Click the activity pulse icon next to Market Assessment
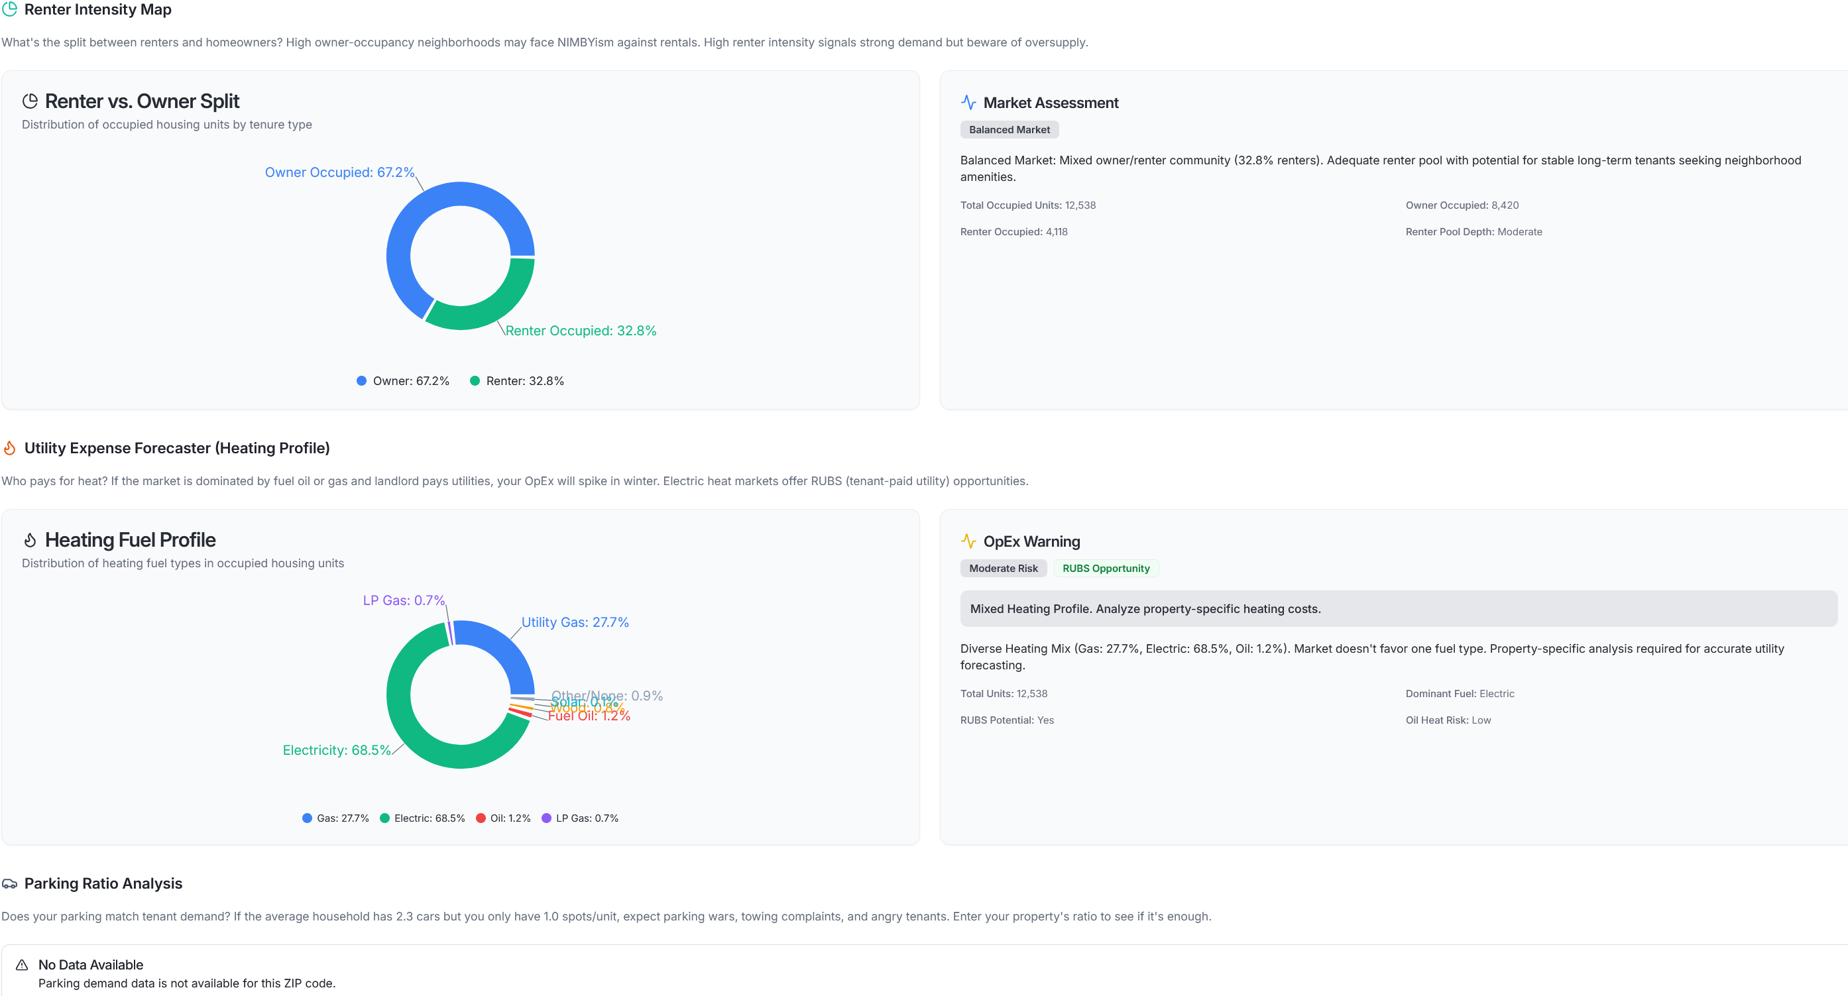The height and width of the screenshot is (996, 1848). (969, 102)
